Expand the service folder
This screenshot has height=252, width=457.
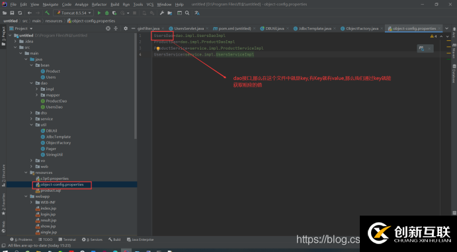[x=32, y=119]
